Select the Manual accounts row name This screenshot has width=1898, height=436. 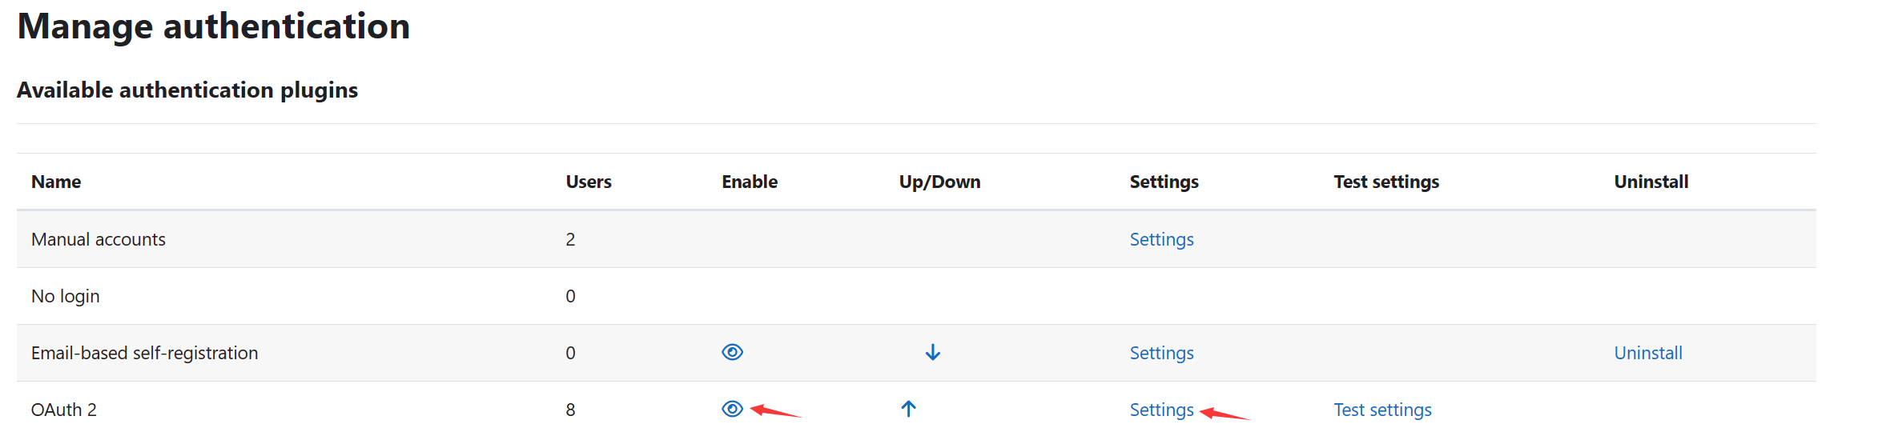(x=99, y=239)
